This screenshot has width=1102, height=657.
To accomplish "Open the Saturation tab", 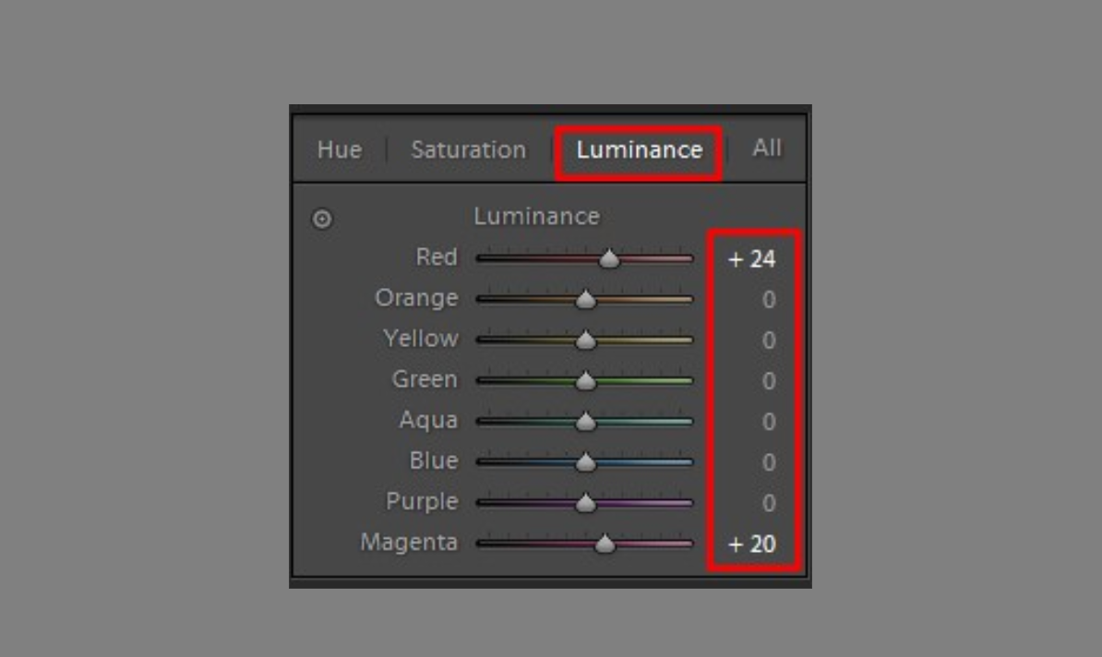I will (x=468, y=149).
